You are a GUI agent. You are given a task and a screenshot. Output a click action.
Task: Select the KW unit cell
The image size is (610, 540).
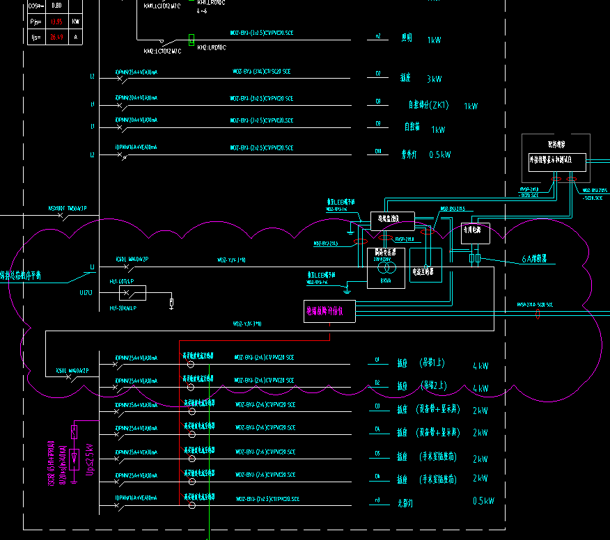(75, 22)
